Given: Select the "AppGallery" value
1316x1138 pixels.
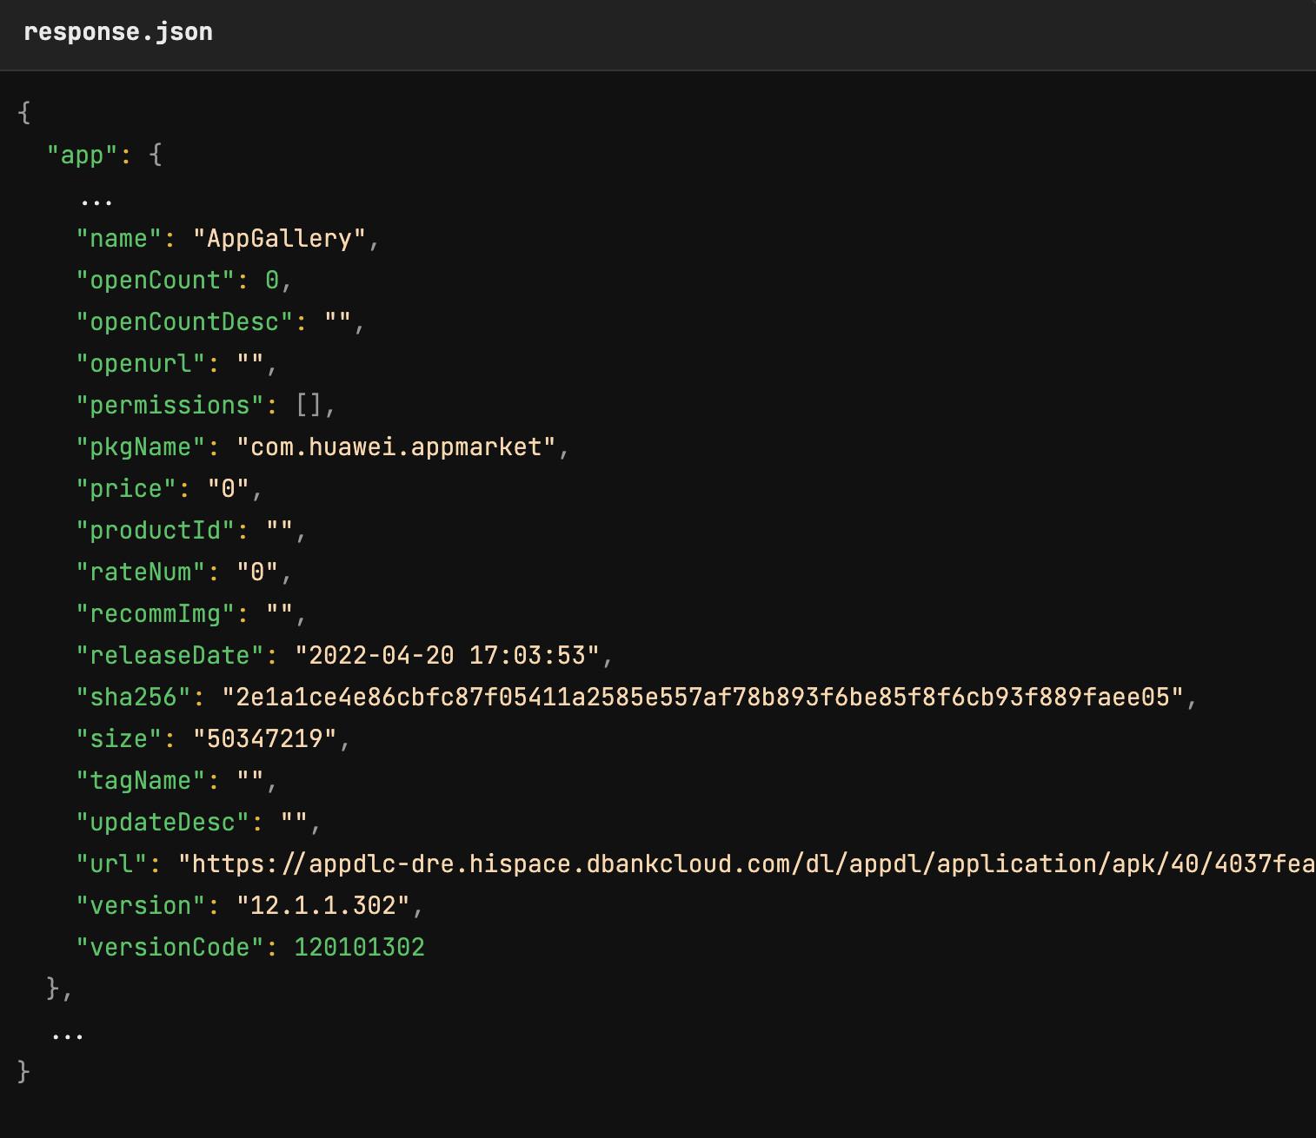Looking at the screenshot, I should [279, 239].
